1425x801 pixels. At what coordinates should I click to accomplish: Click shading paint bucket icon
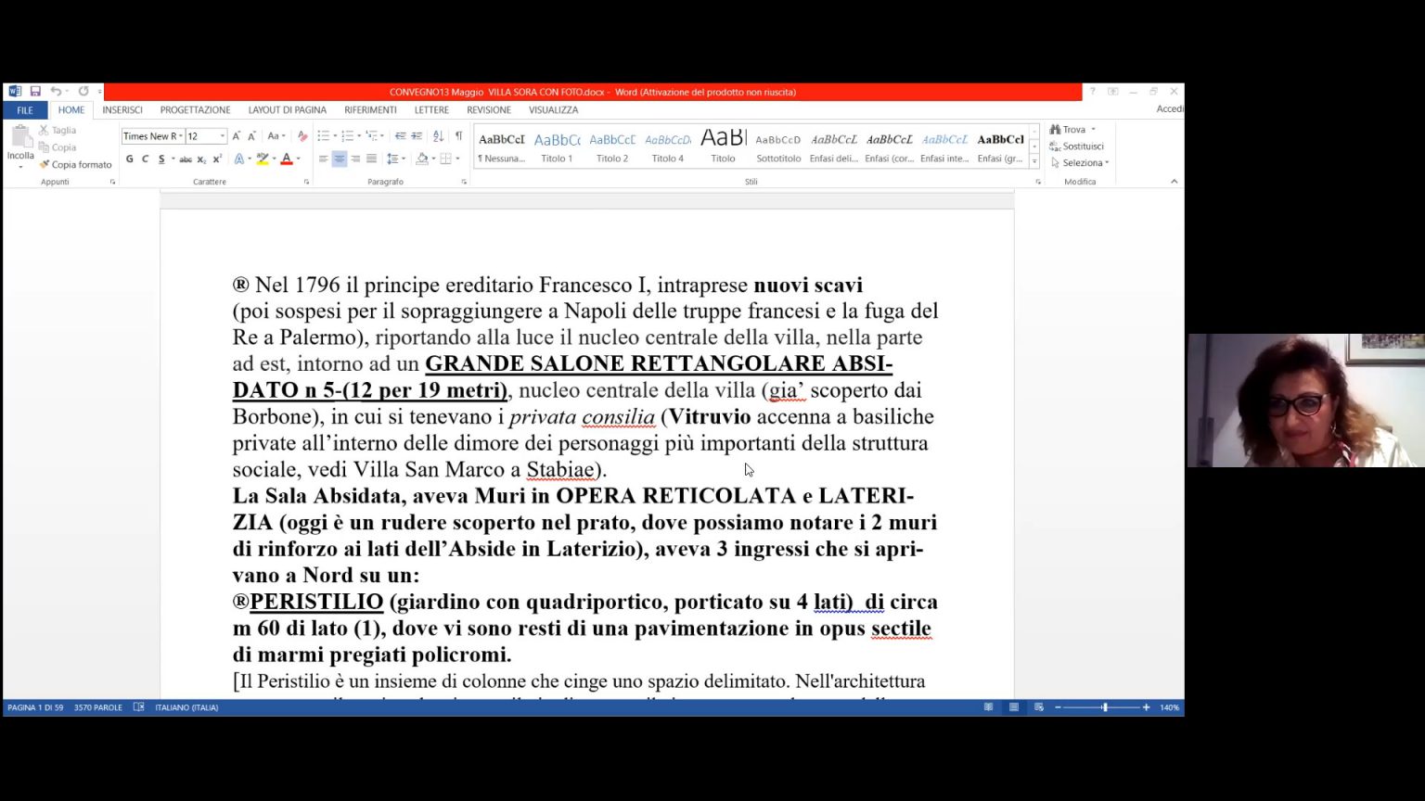(x=422, y=159)
